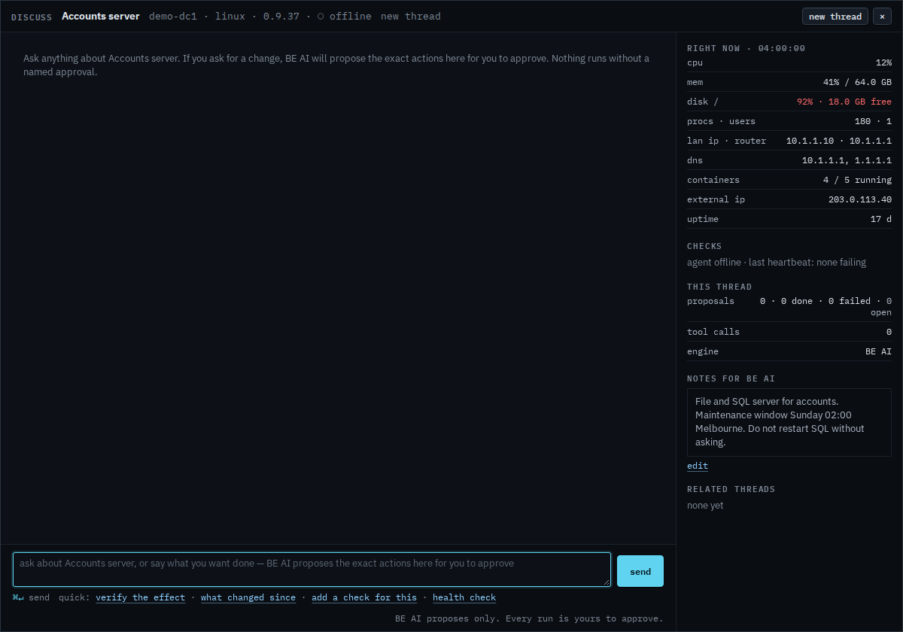Click the ⌘↵ send shortcut hint
The width and height of the screenshot is (903, 632).
coord(31,597)
